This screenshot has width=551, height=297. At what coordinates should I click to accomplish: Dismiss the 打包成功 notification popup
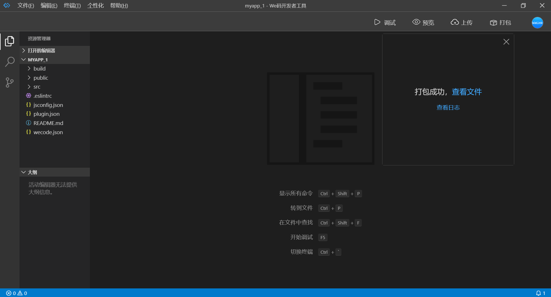pyautogui.click(x=506, y=42)
